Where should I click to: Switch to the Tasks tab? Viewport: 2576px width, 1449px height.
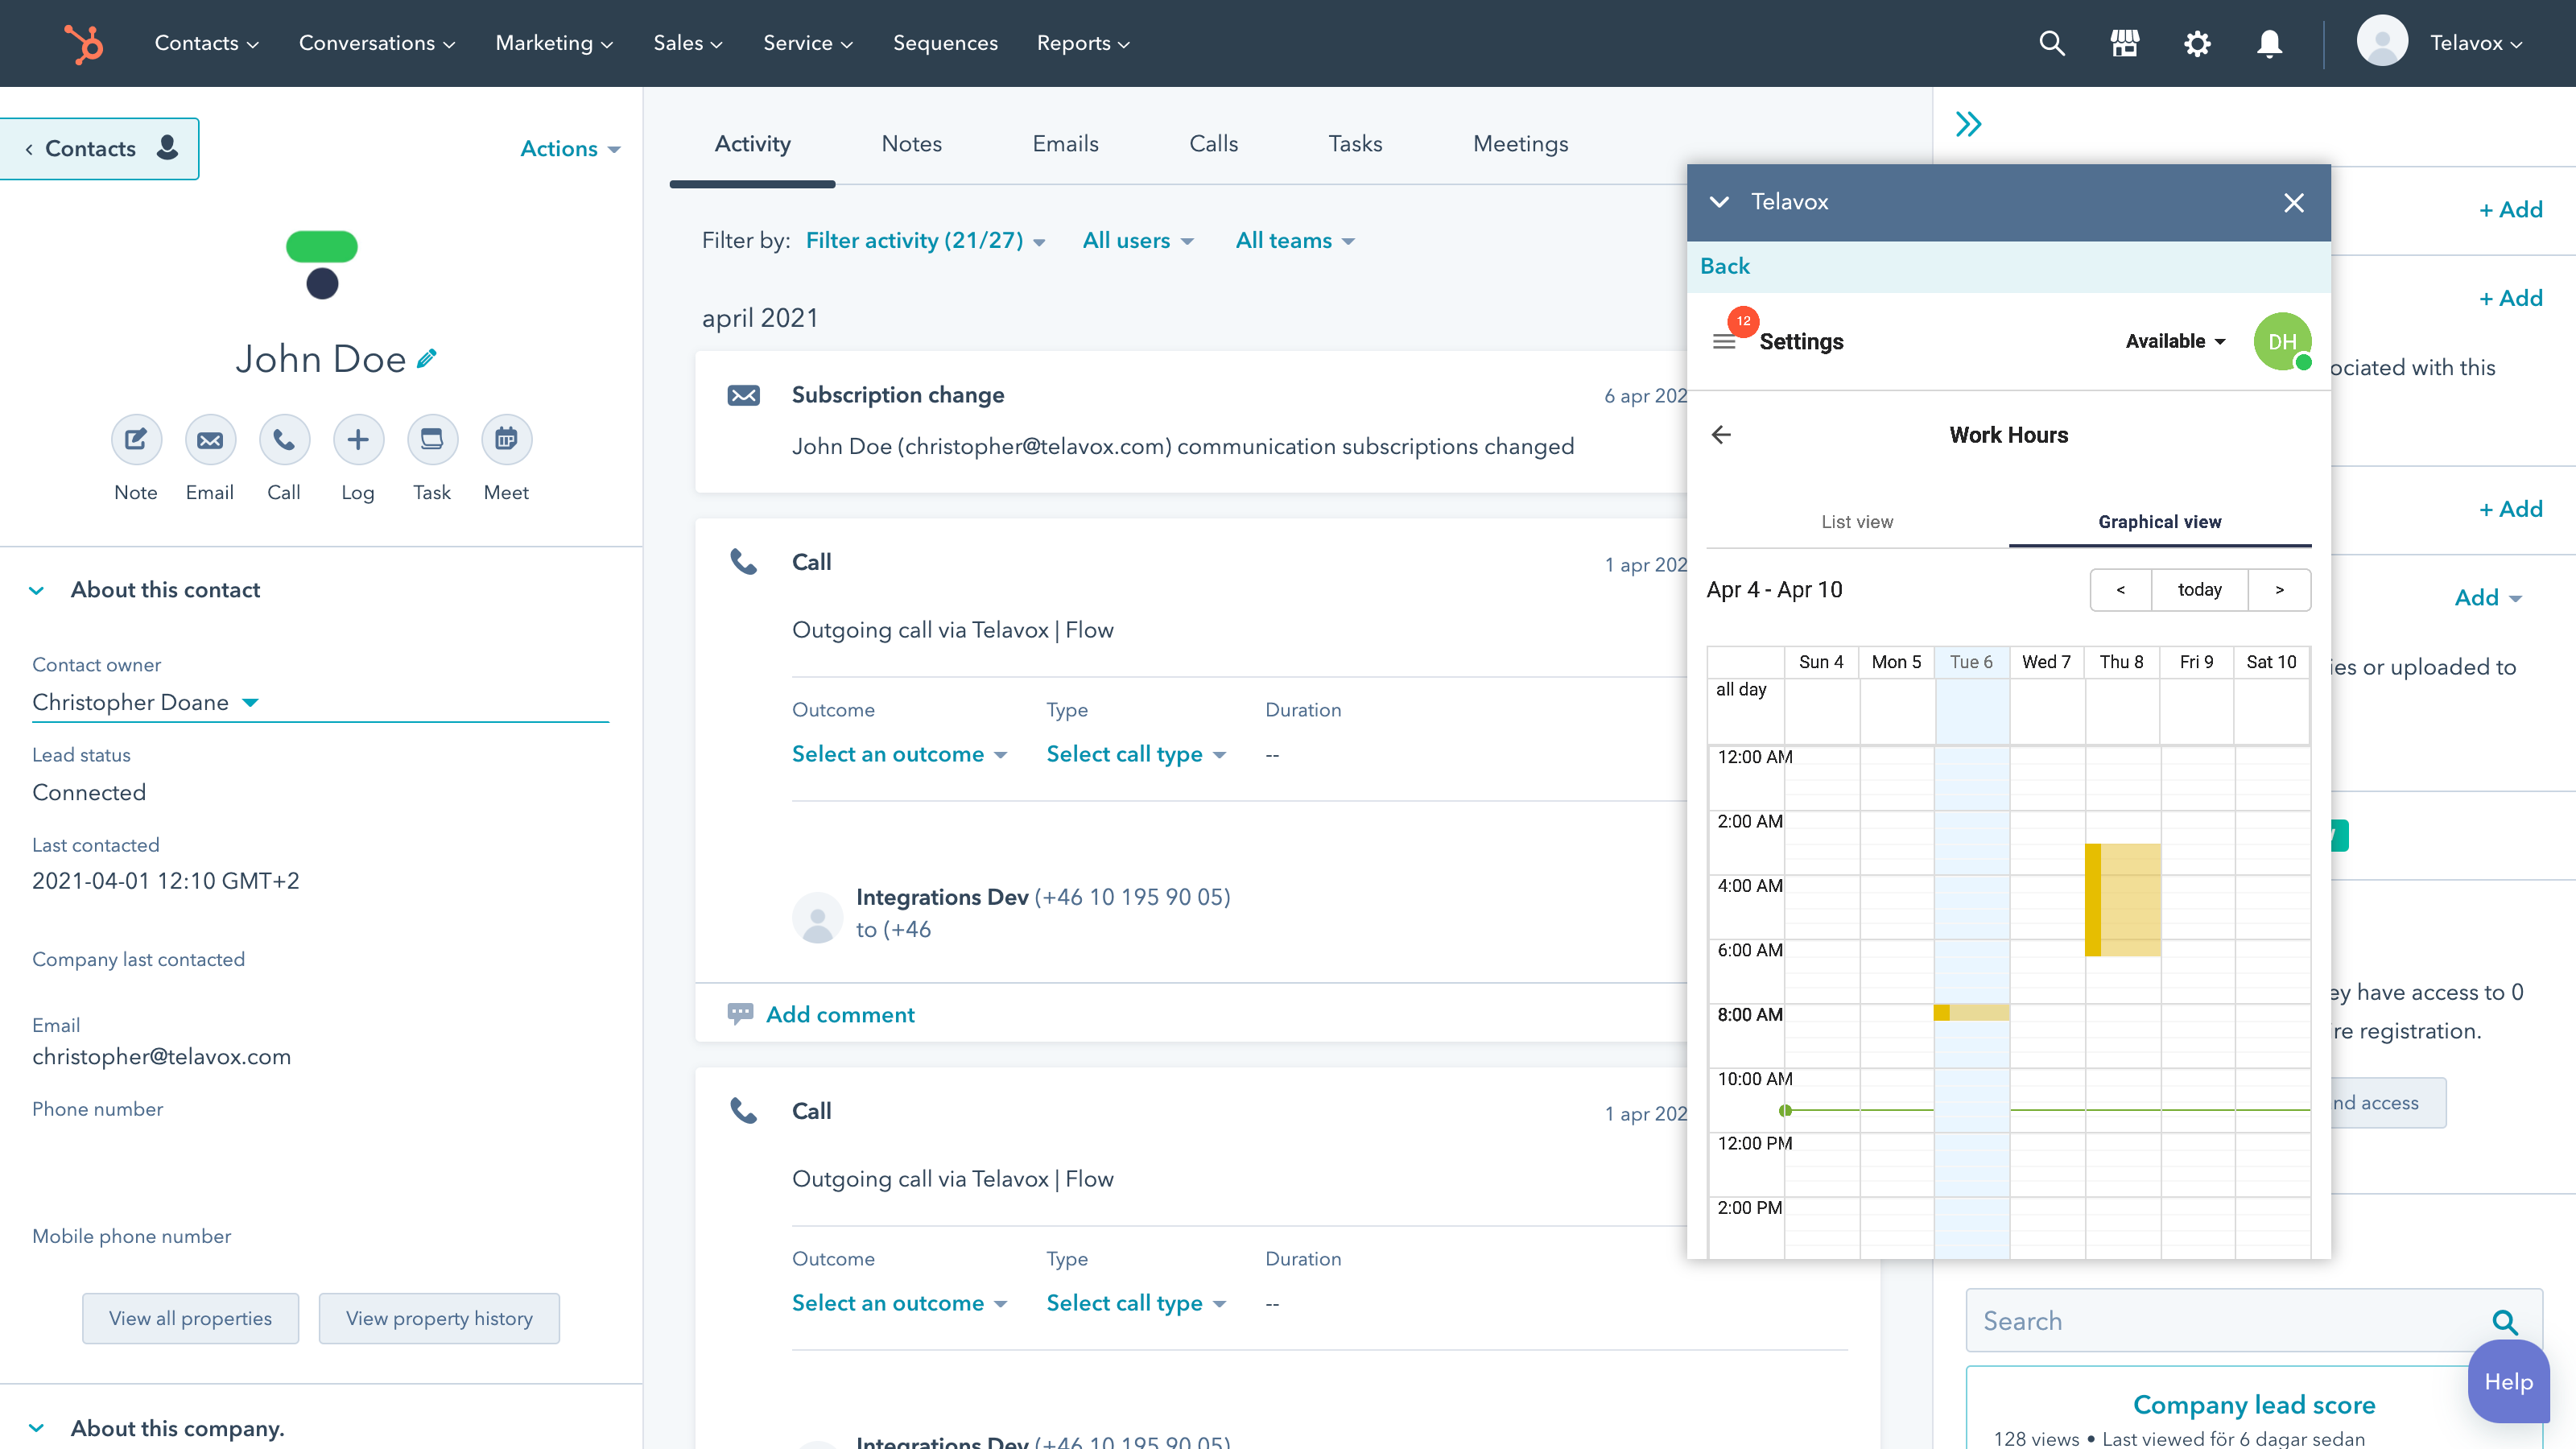point(1355,144)
